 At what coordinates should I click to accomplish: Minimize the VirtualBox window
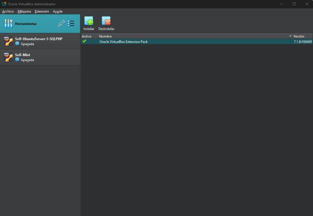(281, 4)
